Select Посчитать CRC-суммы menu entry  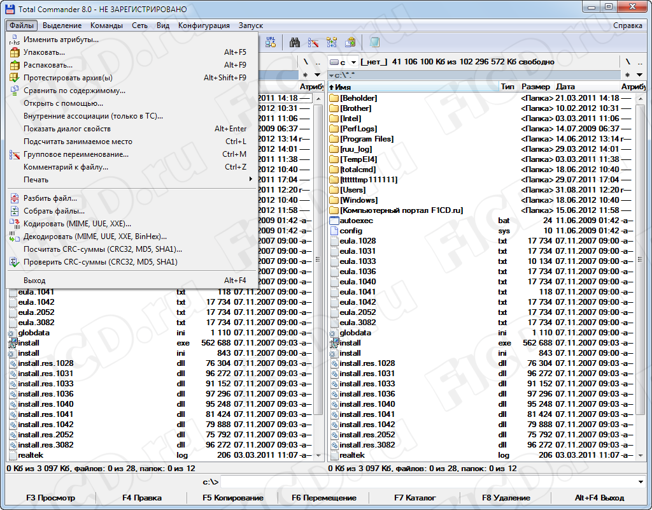(132, 249)
